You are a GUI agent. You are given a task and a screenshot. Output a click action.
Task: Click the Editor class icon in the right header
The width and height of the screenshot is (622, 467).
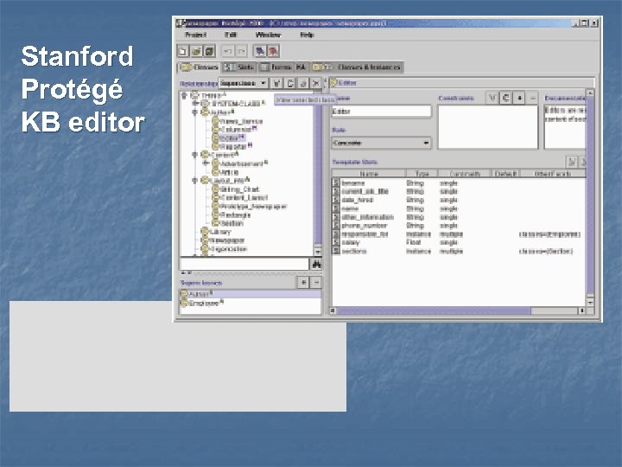tap(333, 83)
